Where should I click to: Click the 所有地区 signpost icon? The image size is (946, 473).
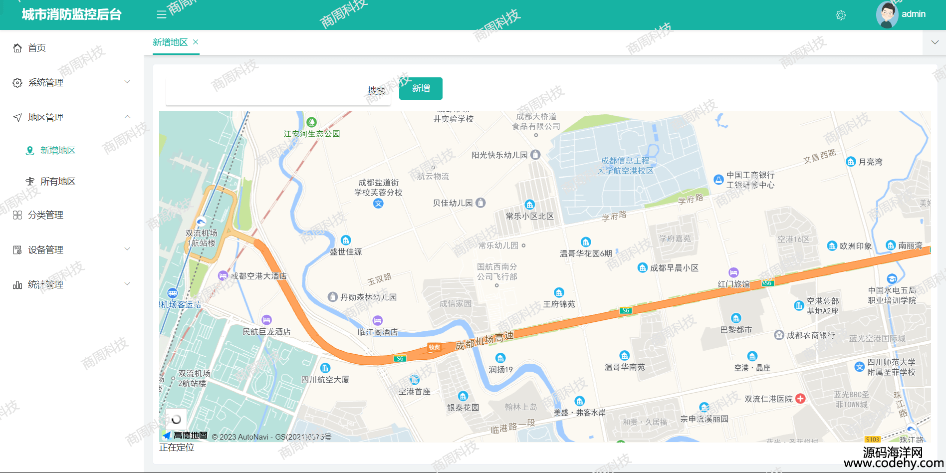(30, 182)
